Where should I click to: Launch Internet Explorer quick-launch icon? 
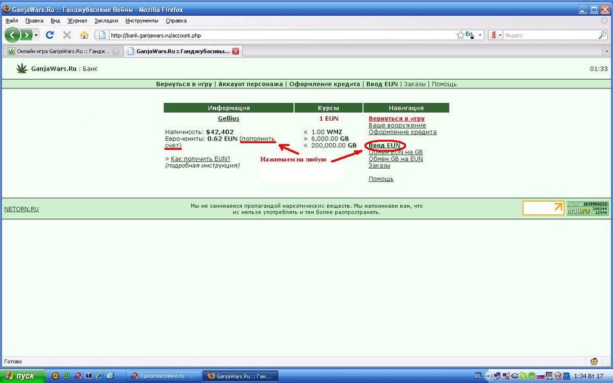point(100,376)
